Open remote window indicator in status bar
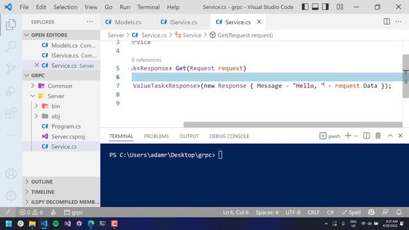This screenshot has height=230, width=409. pyautogui.click(x=8, y=212)
